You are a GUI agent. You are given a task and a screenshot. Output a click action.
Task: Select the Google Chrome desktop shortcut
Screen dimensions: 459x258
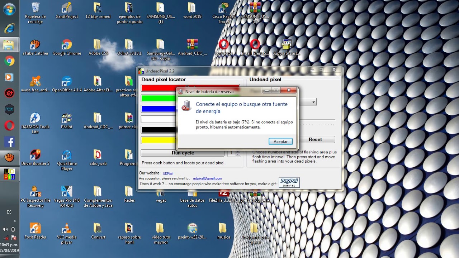click(x=67, y=48)
